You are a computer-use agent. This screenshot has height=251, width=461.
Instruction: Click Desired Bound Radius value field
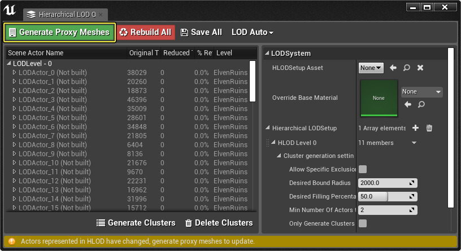tap(388, 183)
